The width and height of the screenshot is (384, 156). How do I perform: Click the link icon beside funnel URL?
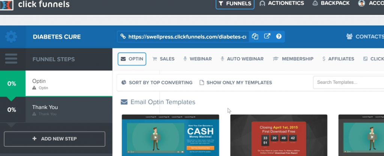(x=123, y=37)
